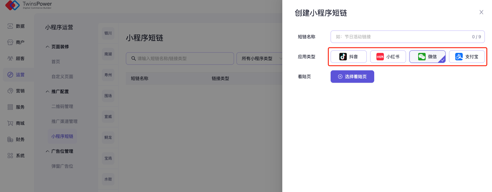Click the 财务 finance icon

10,139
